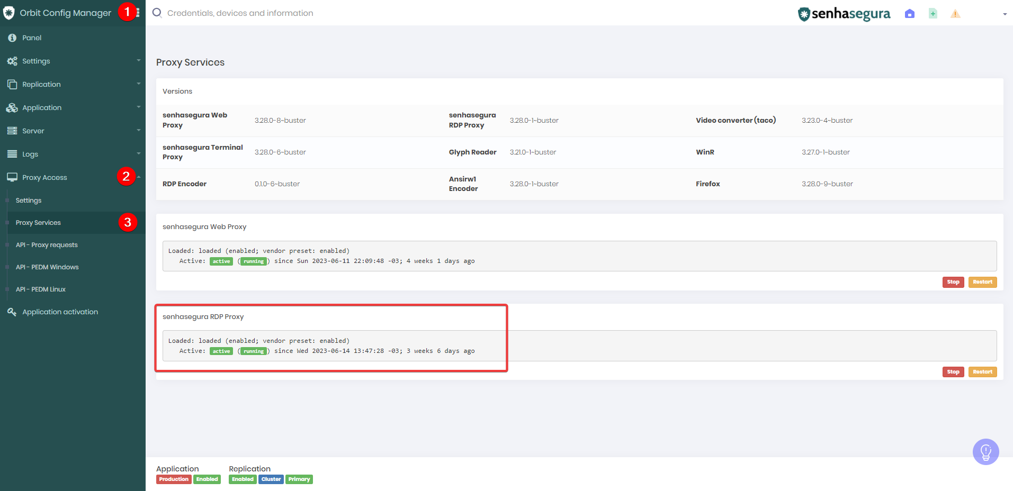The width and height of the screenshot is (1013, 491).
Task: Click the Versions section title
Action: click(x=177, y=92)
